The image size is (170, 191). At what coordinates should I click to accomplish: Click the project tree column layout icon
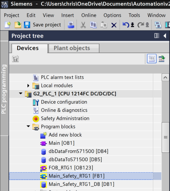(x=157, y=36)
